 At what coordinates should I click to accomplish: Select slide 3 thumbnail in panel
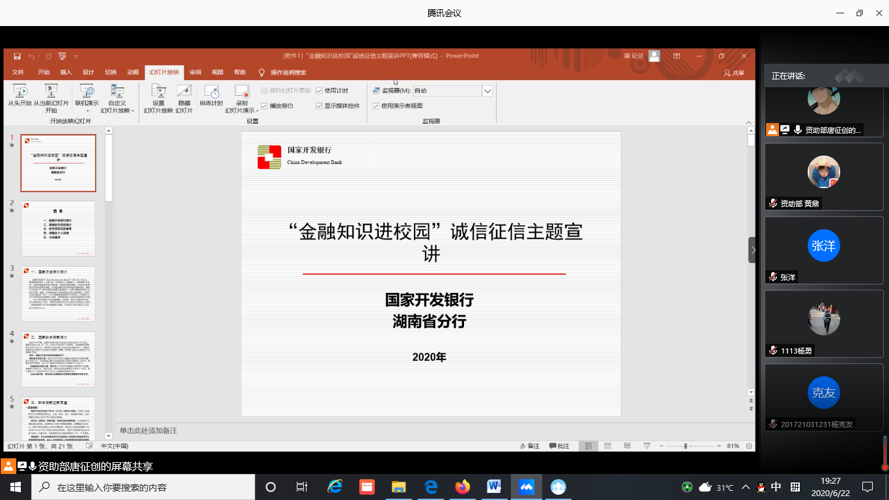[59, 293]
